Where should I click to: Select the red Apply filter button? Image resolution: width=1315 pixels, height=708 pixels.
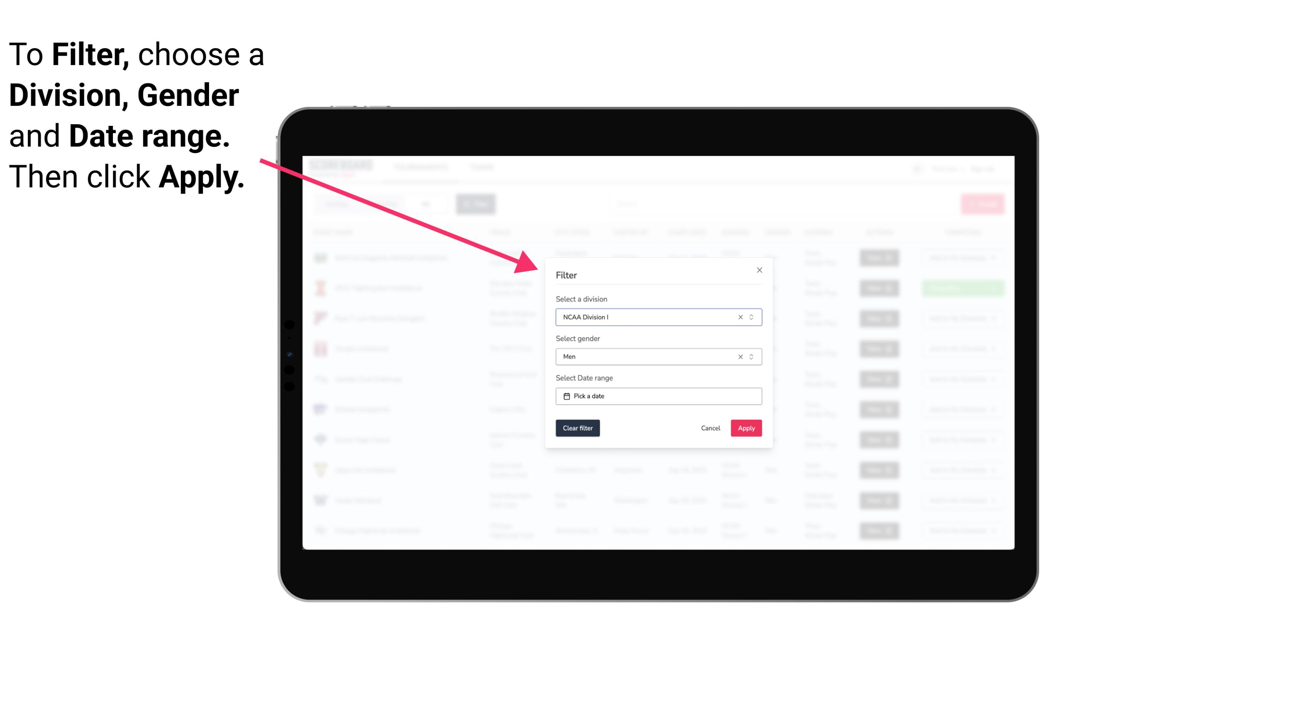coord(746,428)
